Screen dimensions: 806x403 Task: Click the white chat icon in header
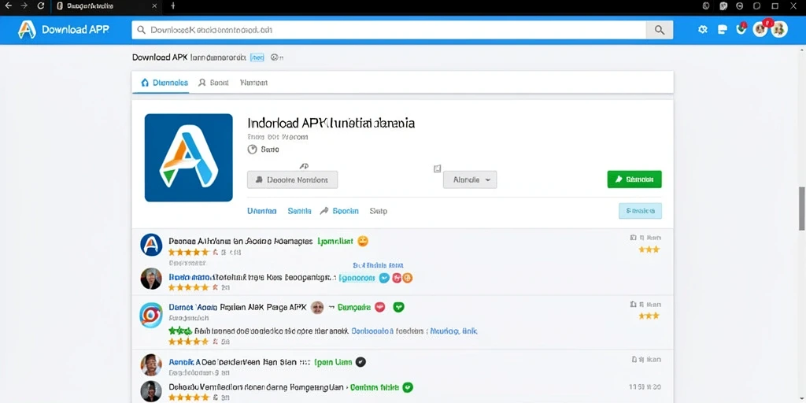click(723, 29)
